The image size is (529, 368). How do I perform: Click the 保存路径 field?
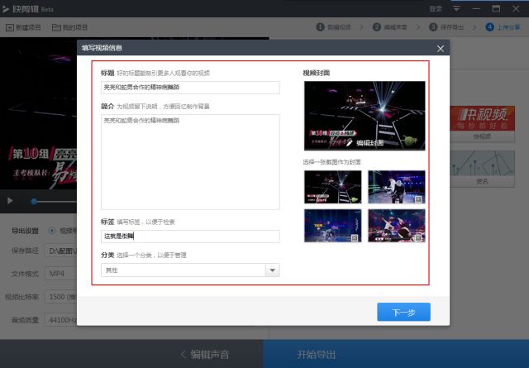coord(61,251)
